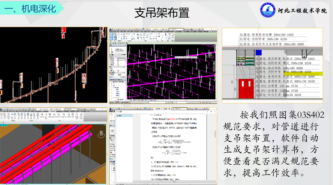Viewport: 333px width, 185px height.
Task: Click the Save icon in Quick Access Toolbar
Action: [7, 109]
